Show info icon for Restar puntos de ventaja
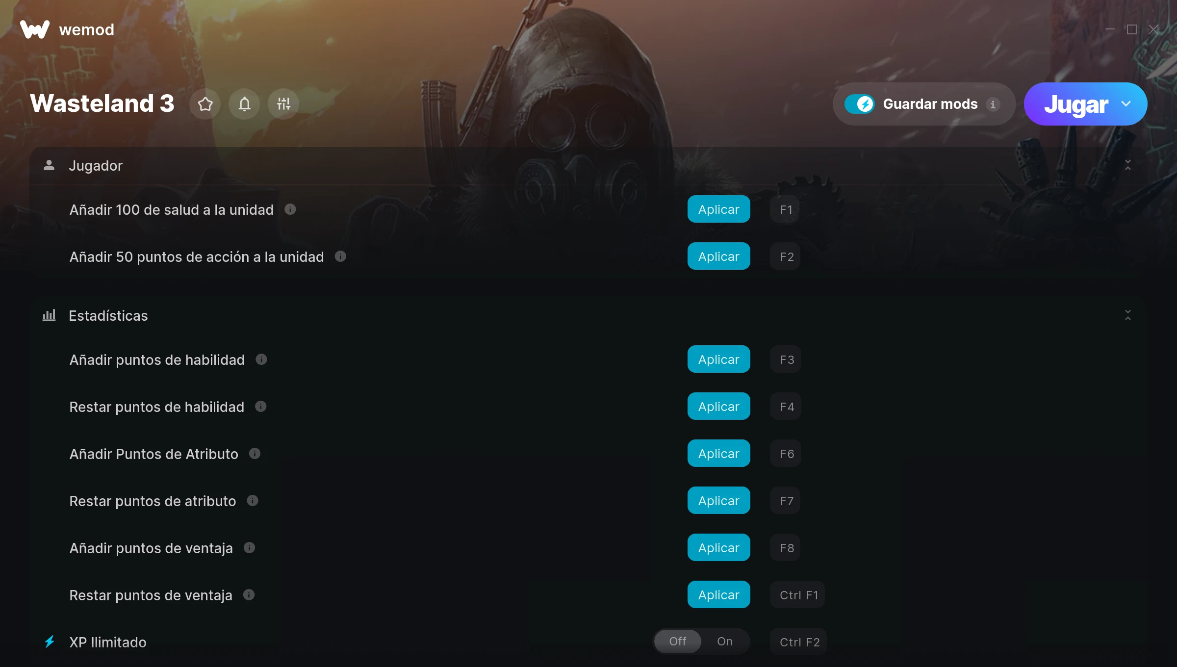The height and width of the screenshot is (667, 1177). click(x=249, y=595)
